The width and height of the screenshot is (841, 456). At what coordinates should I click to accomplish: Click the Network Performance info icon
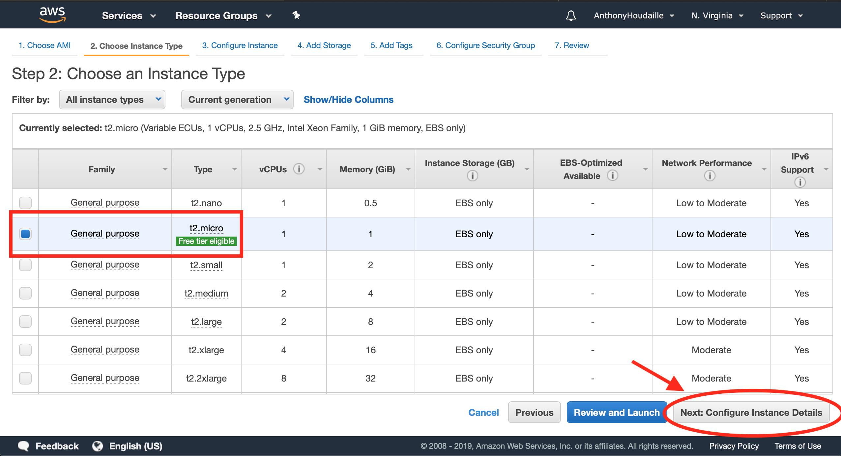[x=710, y=176]
